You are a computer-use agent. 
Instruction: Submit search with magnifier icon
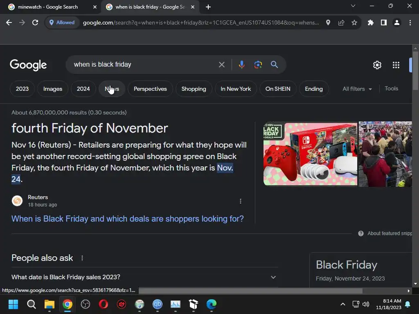[274, 65]
